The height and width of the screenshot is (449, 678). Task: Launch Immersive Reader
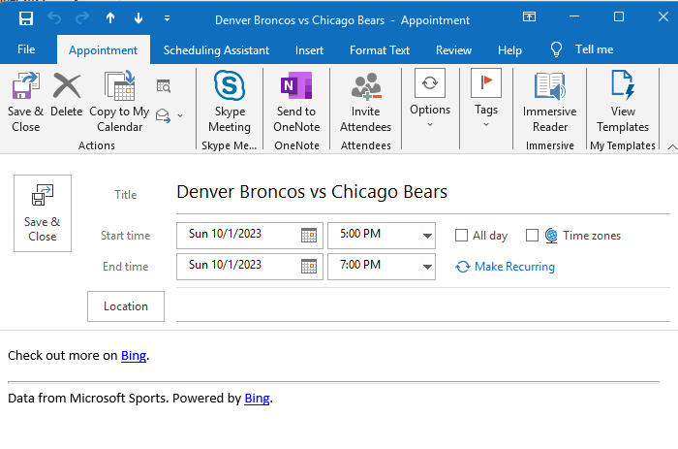click(x=549, y=103)
